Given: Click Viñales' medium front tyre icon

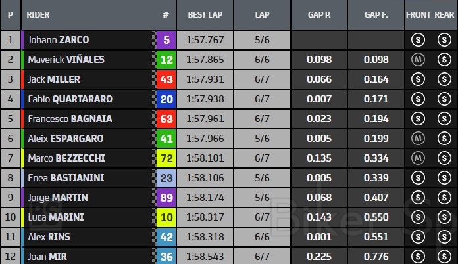Looking at the screenshot, I should coord(416,60).
